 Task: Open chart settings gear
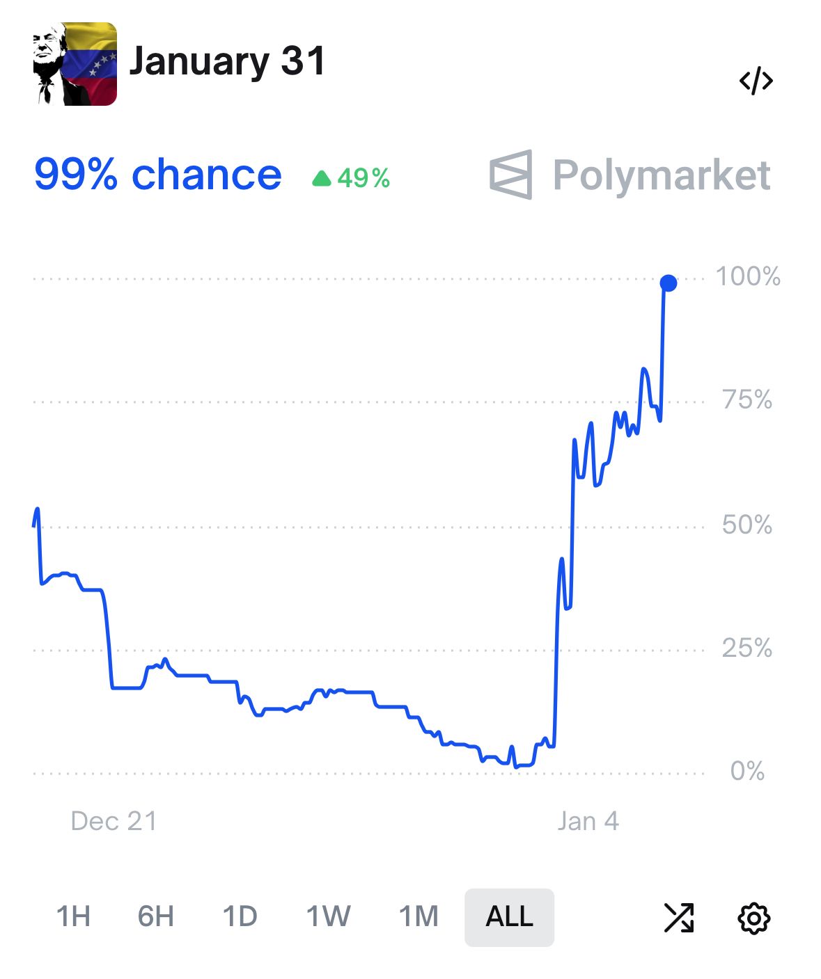[753, 918]
